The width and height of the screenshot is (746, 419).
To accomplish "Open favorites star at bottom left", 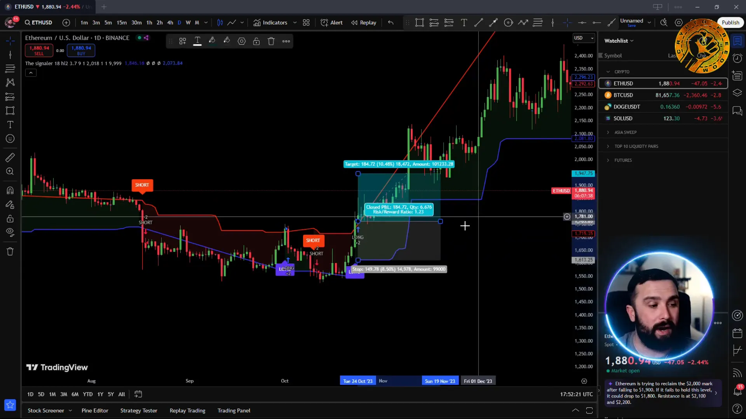I will coord(10,405).
